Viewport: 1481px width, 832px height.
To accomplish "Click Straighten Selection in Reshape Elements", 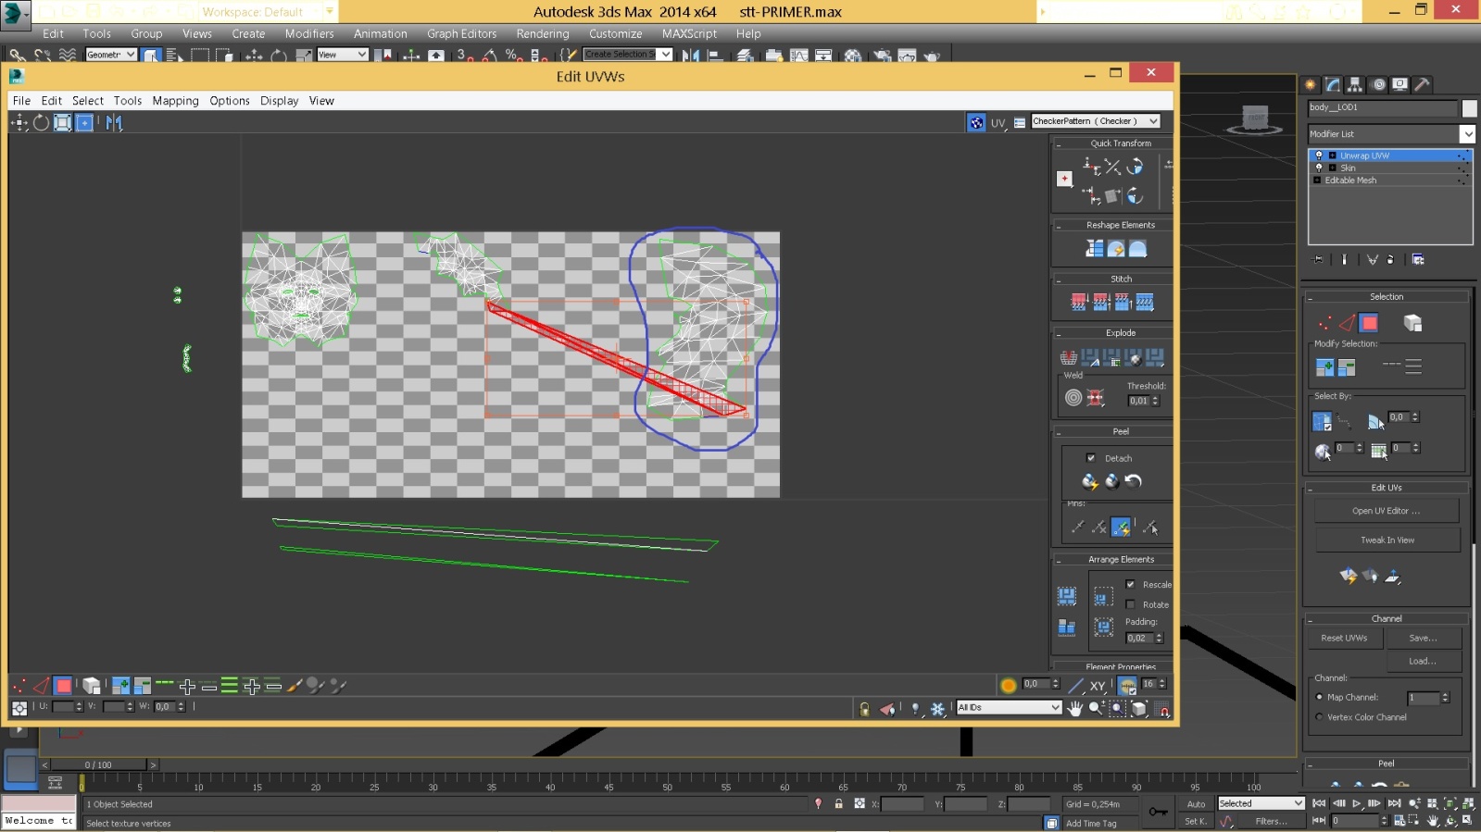I will pos(1094,249).
